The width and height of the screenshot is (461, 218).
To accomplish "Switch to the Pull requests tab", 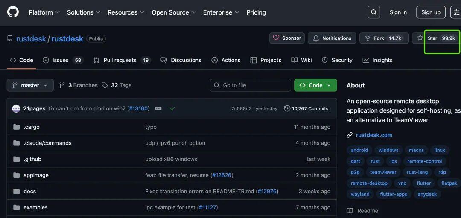I will click(122, 60).
